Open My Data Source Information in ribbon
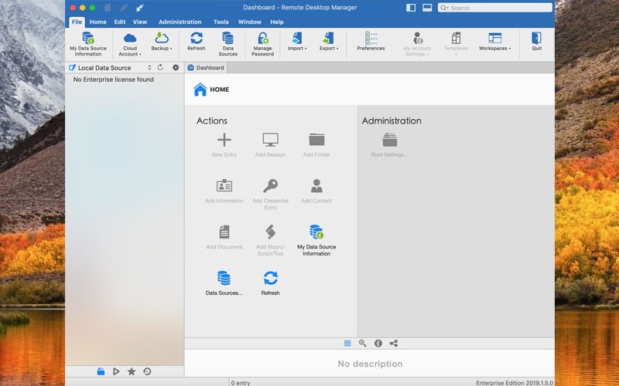This screenshot has height=386, width=619. (x=88, y=44)
